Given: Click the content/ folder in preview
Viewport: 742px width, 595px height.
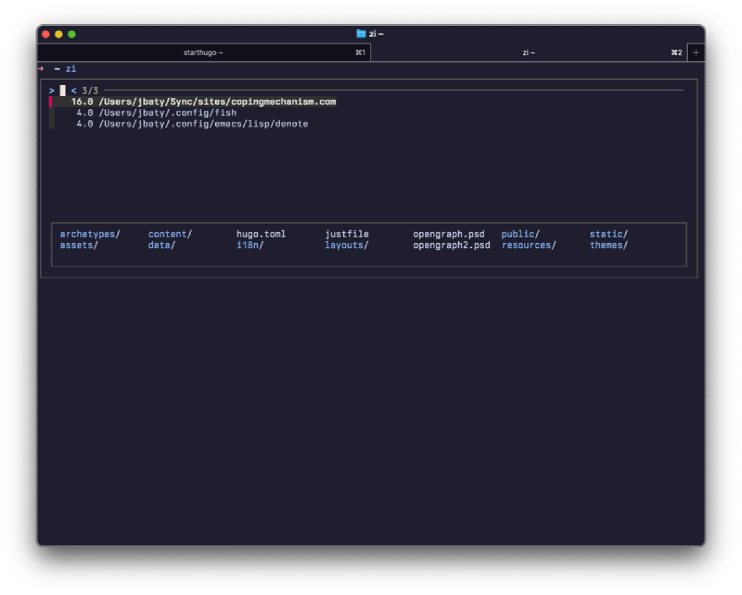Looking at the screenshot, I should 170,234.
